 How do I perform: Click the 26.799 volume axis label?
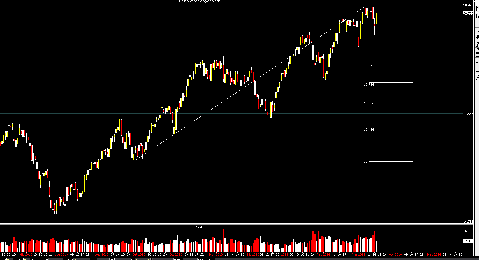point(468,231)
